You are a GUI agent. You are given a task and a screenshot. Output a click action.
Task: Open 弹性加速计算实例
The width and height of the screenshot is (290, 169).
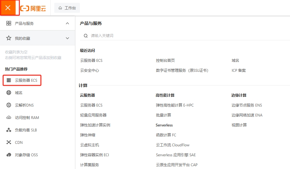point(95,125)
